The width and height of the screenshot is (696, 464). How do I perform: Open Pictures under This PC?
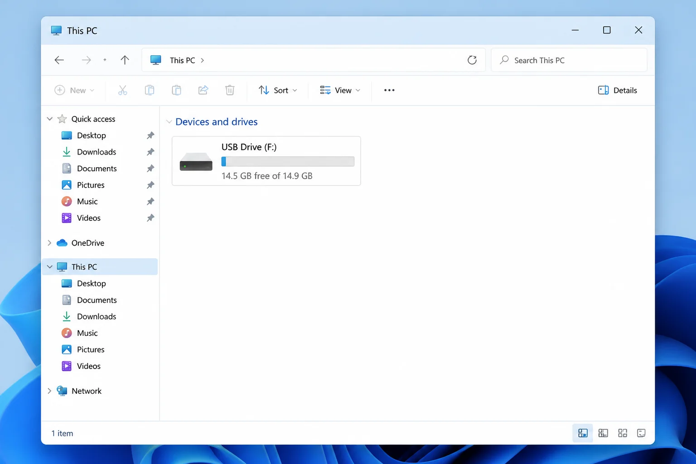[x=91, y=349]
